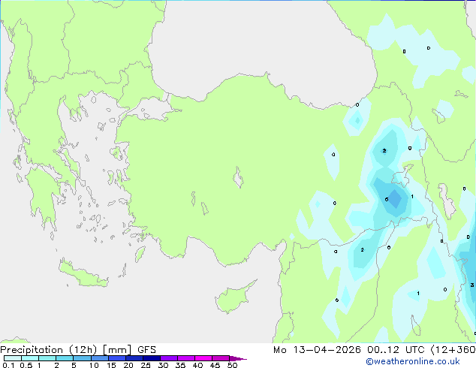
Task: Click the legend label '30'
Action: click(x=163, y=365)
